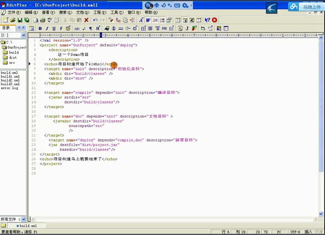This screenshot has width=325, height=235.
Task: Insert image tag from HTML toolbar
Action: [107, 29]
